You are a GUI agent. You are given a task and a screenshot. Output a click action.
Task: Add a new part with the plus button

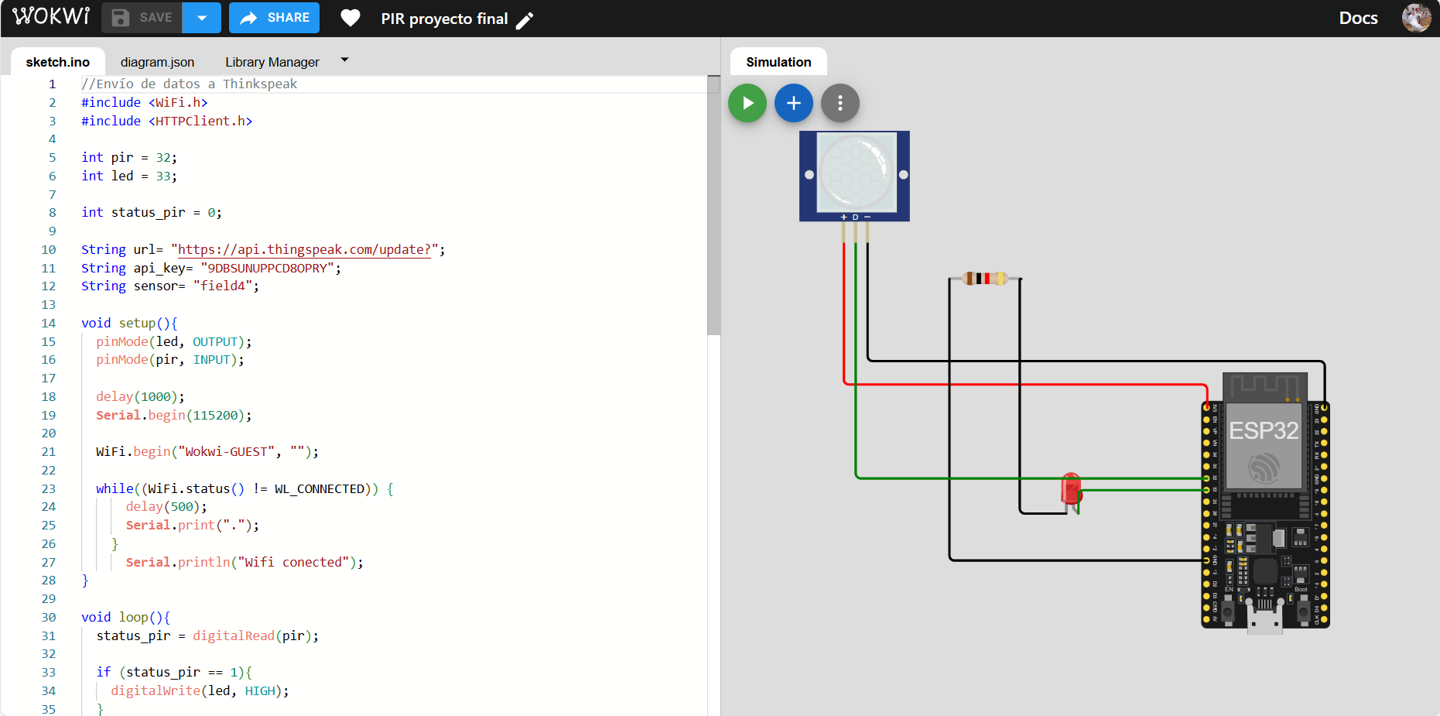pyautogui.click(x=794, y=103)
